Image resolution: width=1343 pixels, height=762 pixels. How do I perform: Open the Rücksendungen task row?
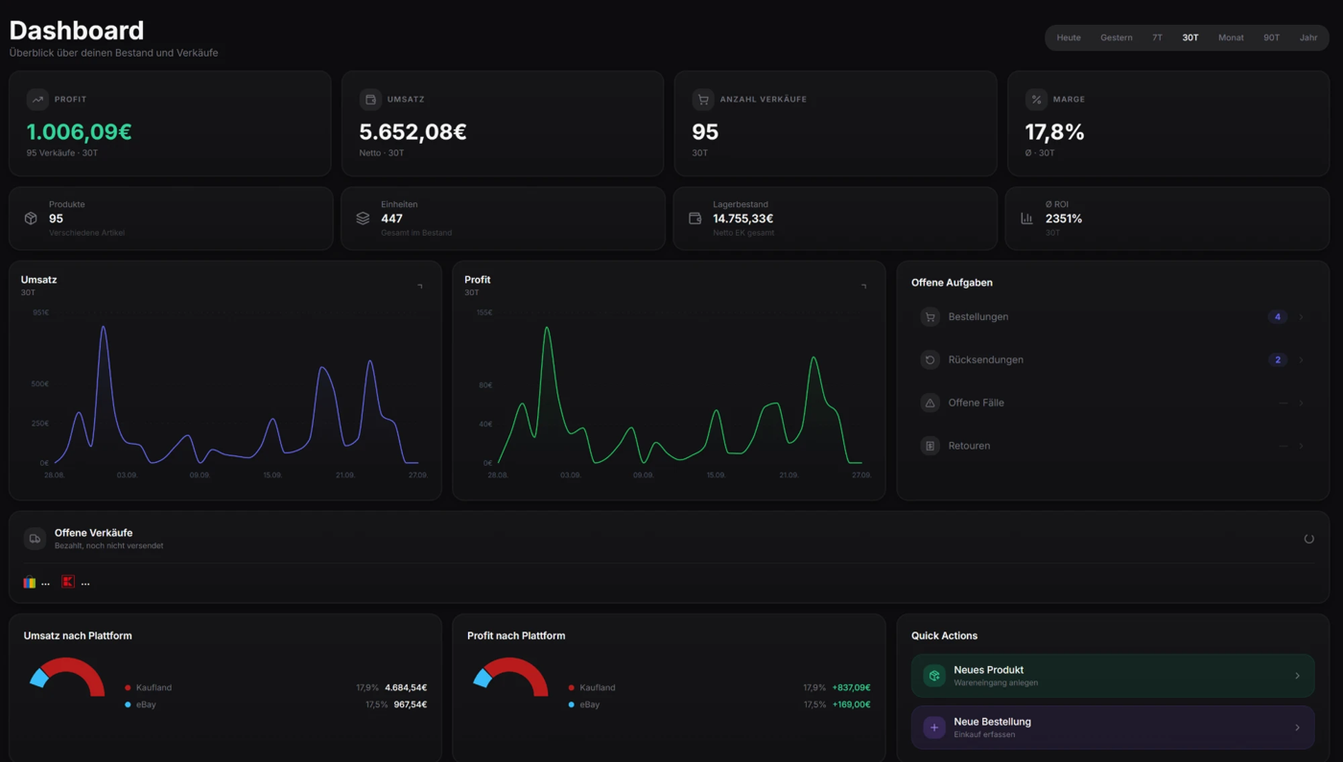pyautogui.click(x=1113, y=360)
